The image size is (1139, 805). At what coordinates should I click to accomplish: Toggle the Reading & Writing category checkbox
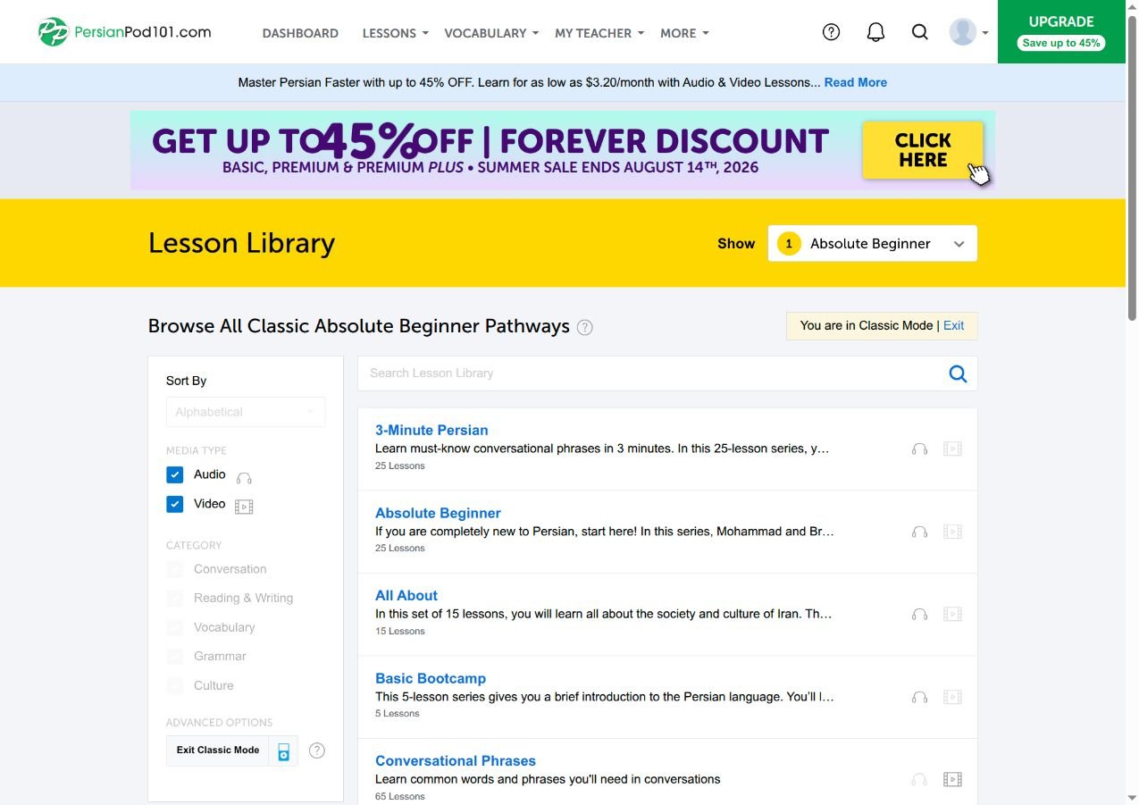coord(174,599)
